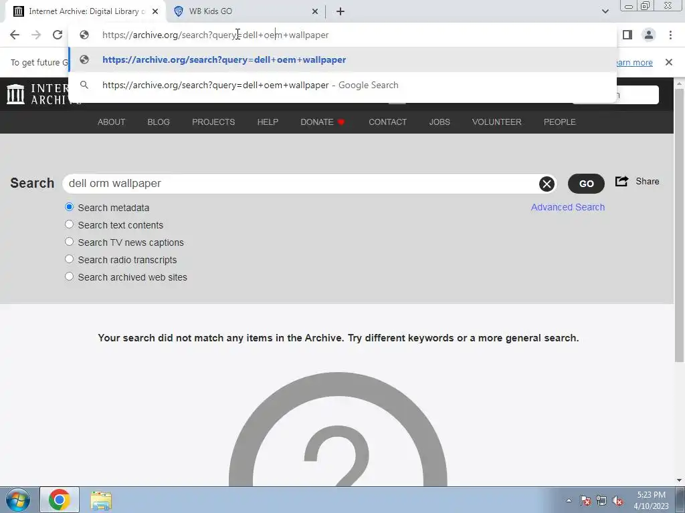Select the Search radio transcripts option
The image size is (685, 513).
(x=69, y=259)
